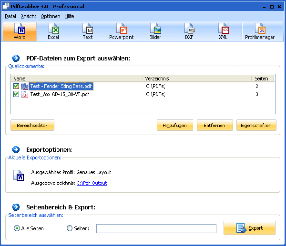Click the file icon of Fender Sting Bass.pdf
Image resolution: width=286 pixels, height=246 pixels.
(25, 86)
